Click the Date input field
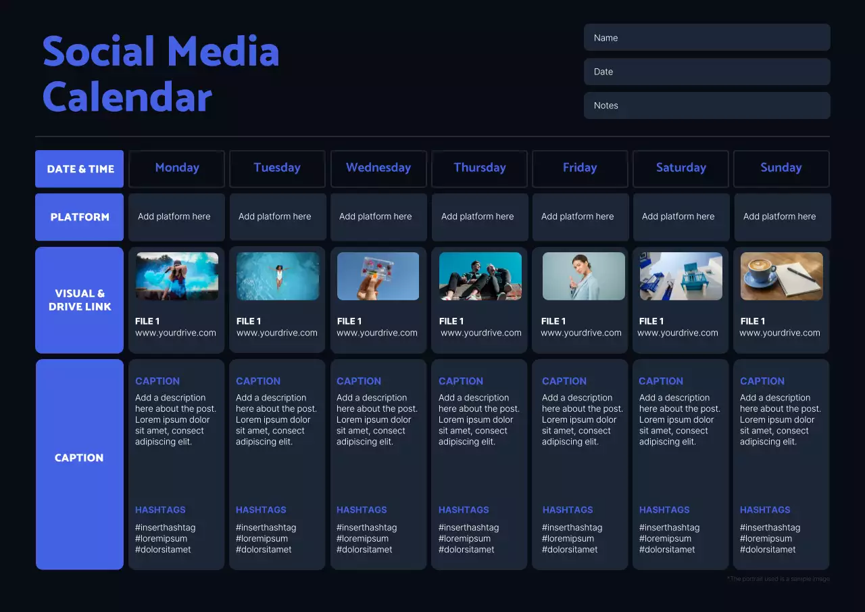The width and height of the screenshot is (865, 612). 707,71
